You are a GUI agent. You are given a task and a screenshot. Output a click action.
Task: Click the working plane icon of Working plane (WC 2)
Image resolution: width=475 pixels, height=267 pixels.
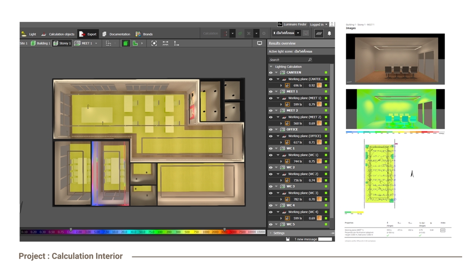284,174
